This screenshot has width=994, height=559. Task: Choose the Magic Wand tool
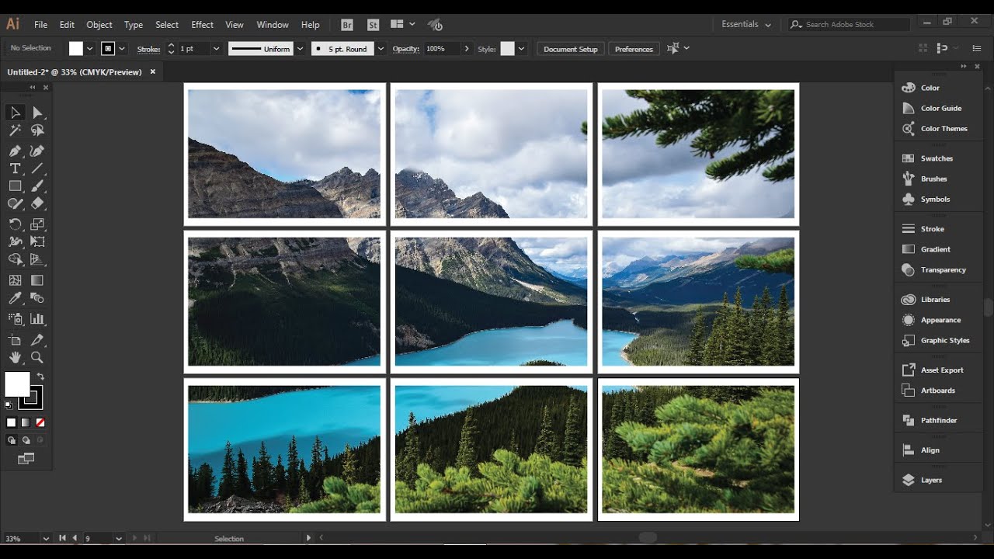point(15,131)
